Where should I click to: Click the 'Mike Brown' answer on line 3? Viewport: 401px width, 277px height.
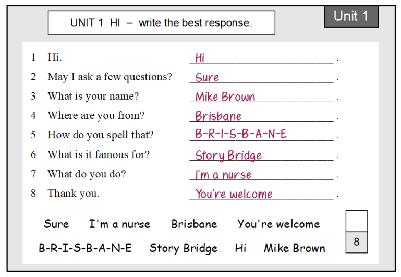click(x=225, y=97)
